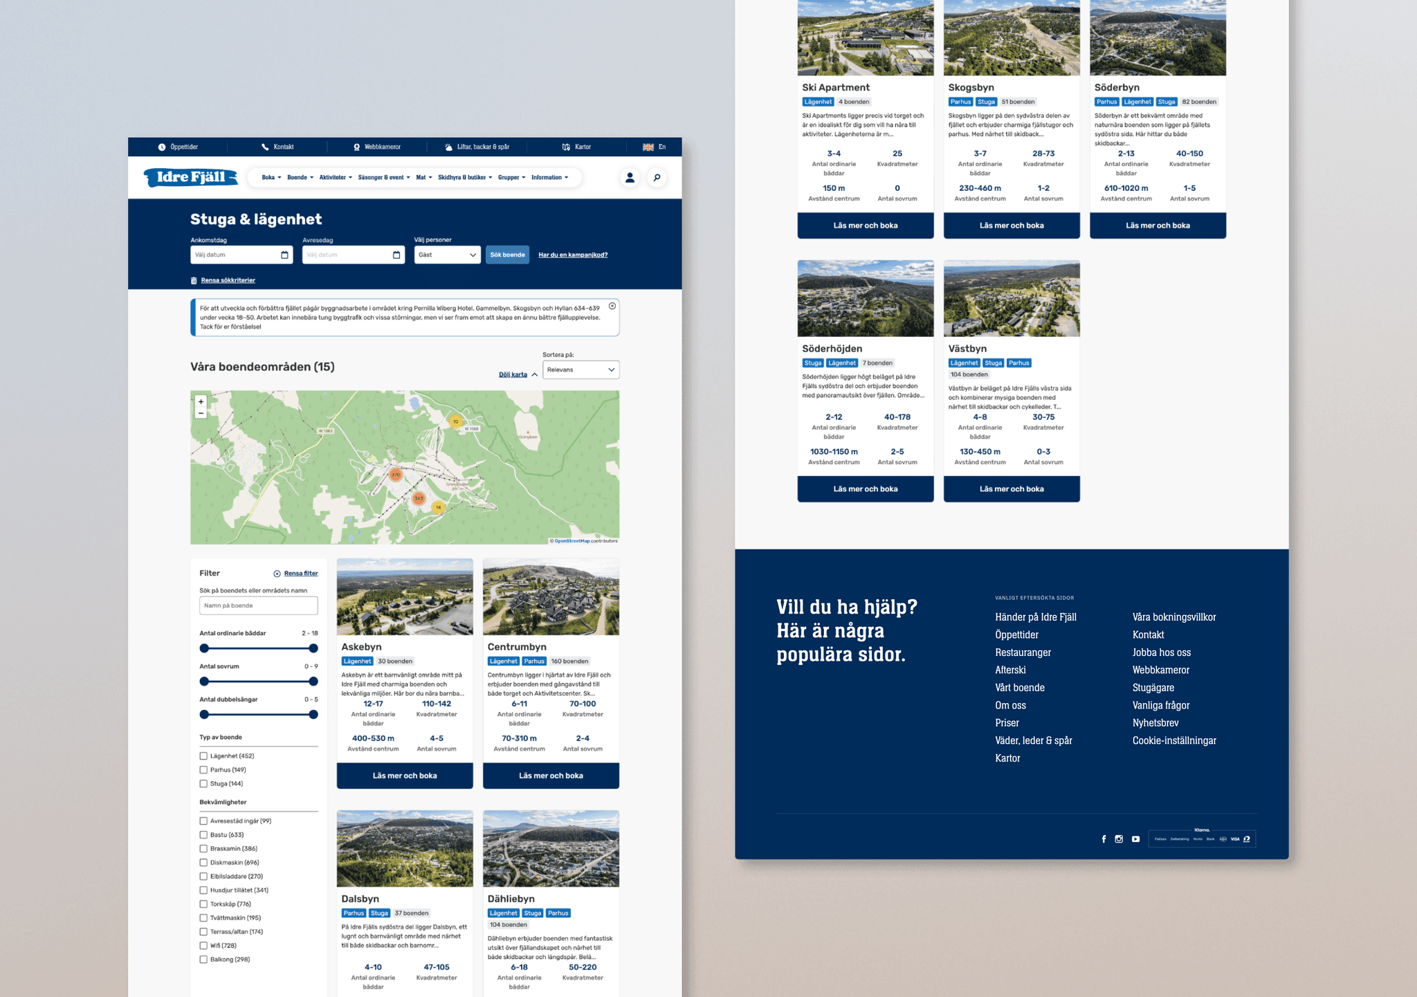Click the Västbyn aerial photo thumbnail

pyautogui.click(x=1012, y=298)
